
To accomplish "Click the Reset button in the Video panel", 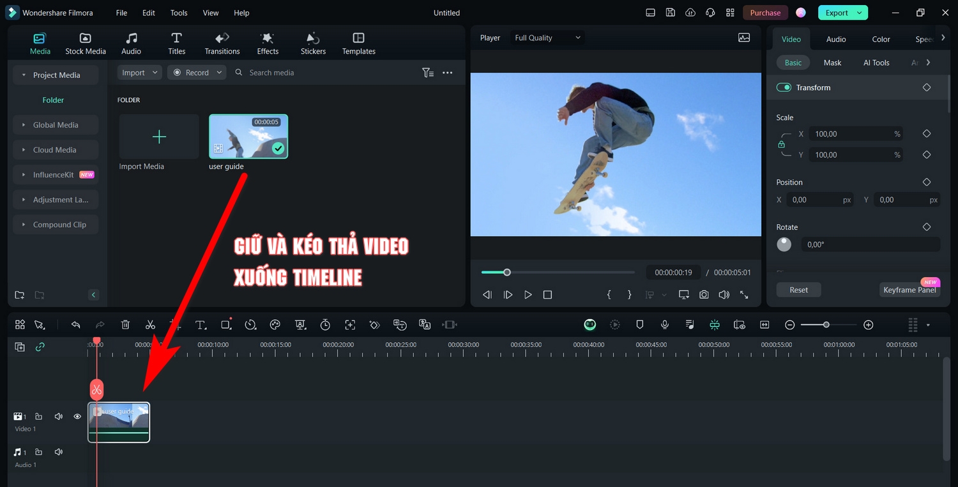I will tap(798, 289).
